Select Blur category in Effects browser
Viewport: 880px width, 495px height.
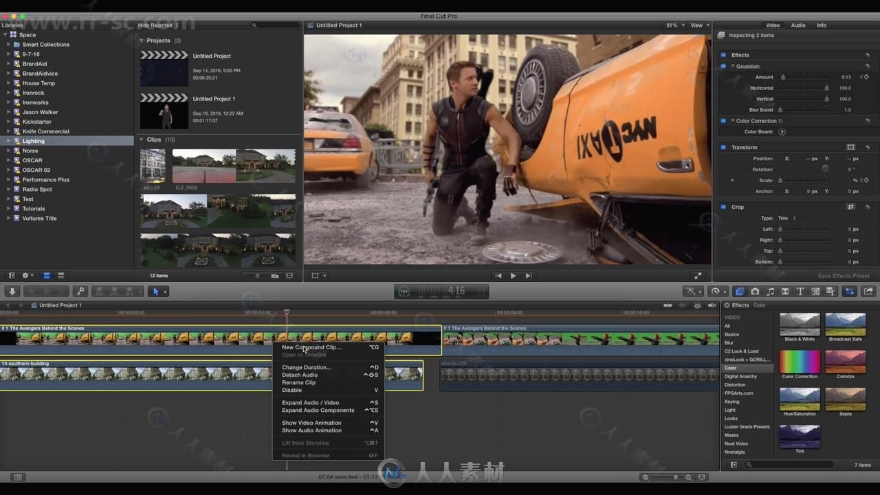(x=729, y=343)
